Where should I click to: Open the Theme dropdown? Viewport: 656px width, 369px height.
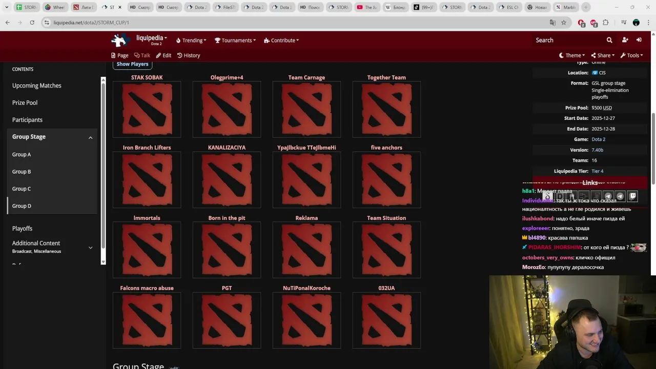pyautogui.click(x=572, y=55)
